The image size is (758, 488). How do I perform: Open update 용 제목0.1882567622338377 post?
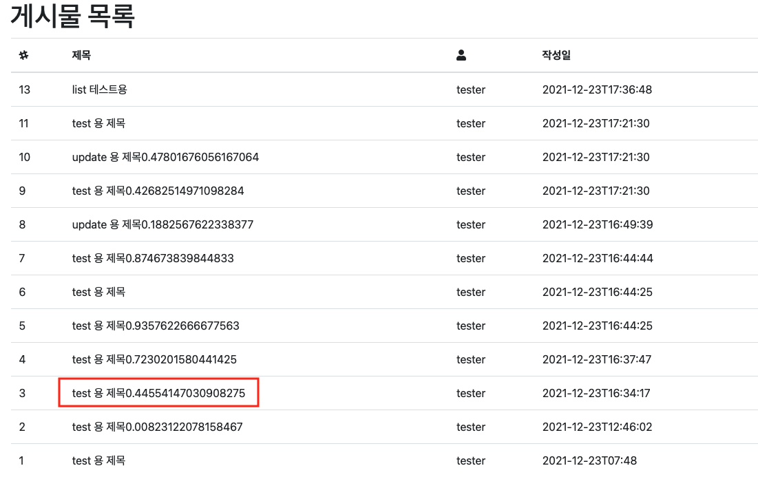[x=162, y=224]
